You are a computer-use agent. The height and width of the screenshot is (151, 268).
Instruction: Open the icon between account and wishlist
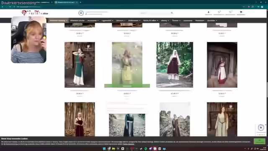pos(219,12)
